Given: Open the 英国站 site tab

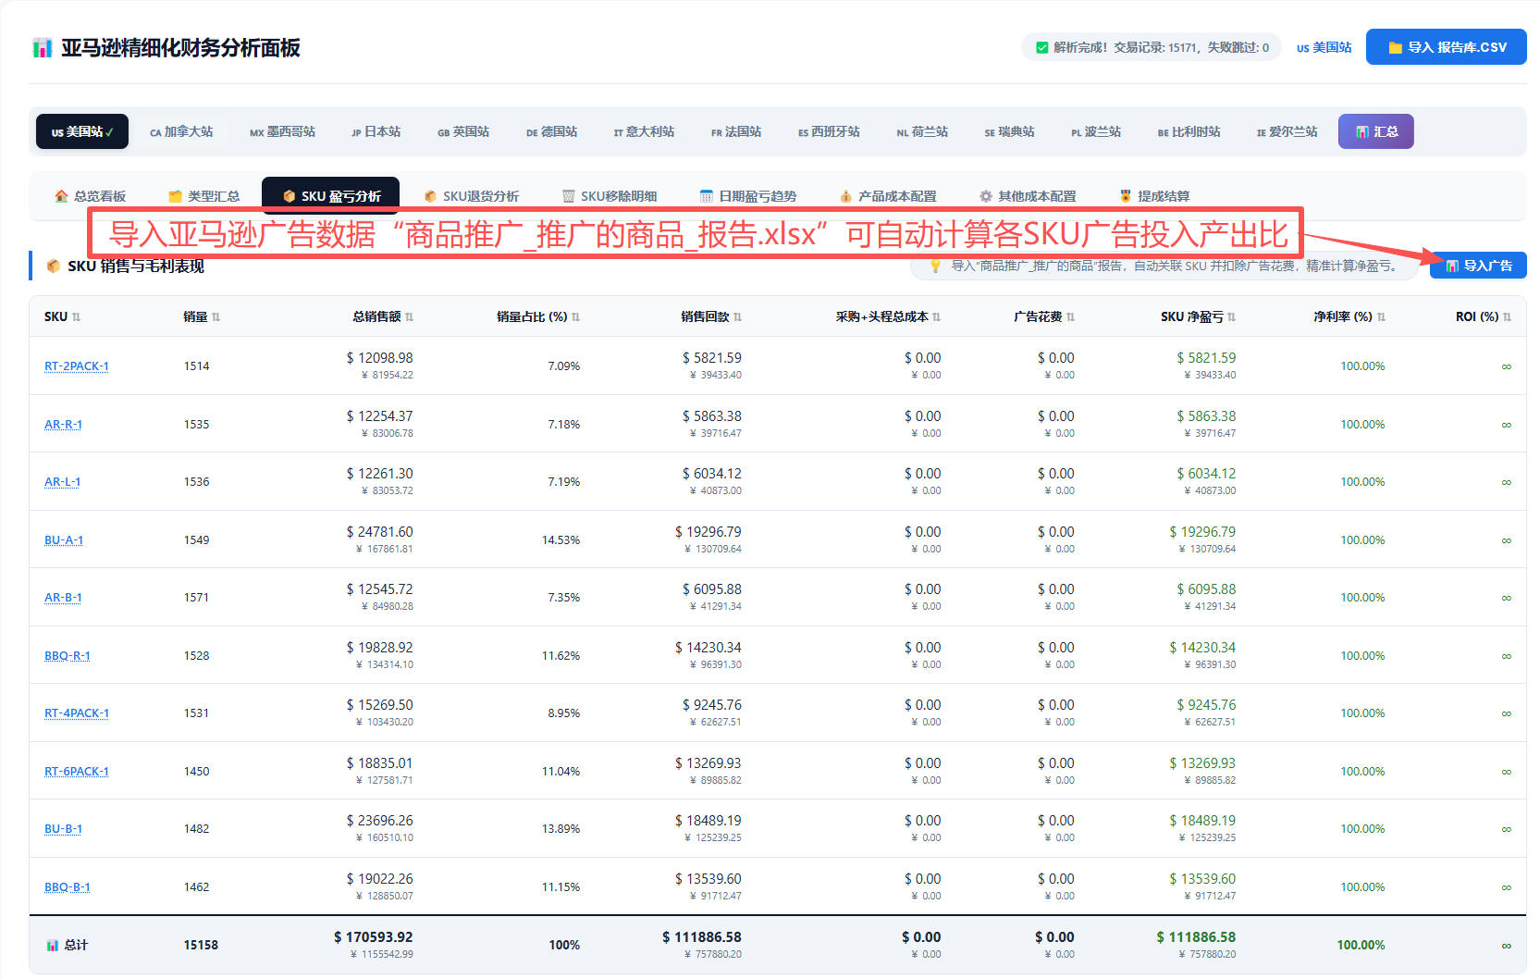Looking at the screenshot, I should (x=463, y=131).
